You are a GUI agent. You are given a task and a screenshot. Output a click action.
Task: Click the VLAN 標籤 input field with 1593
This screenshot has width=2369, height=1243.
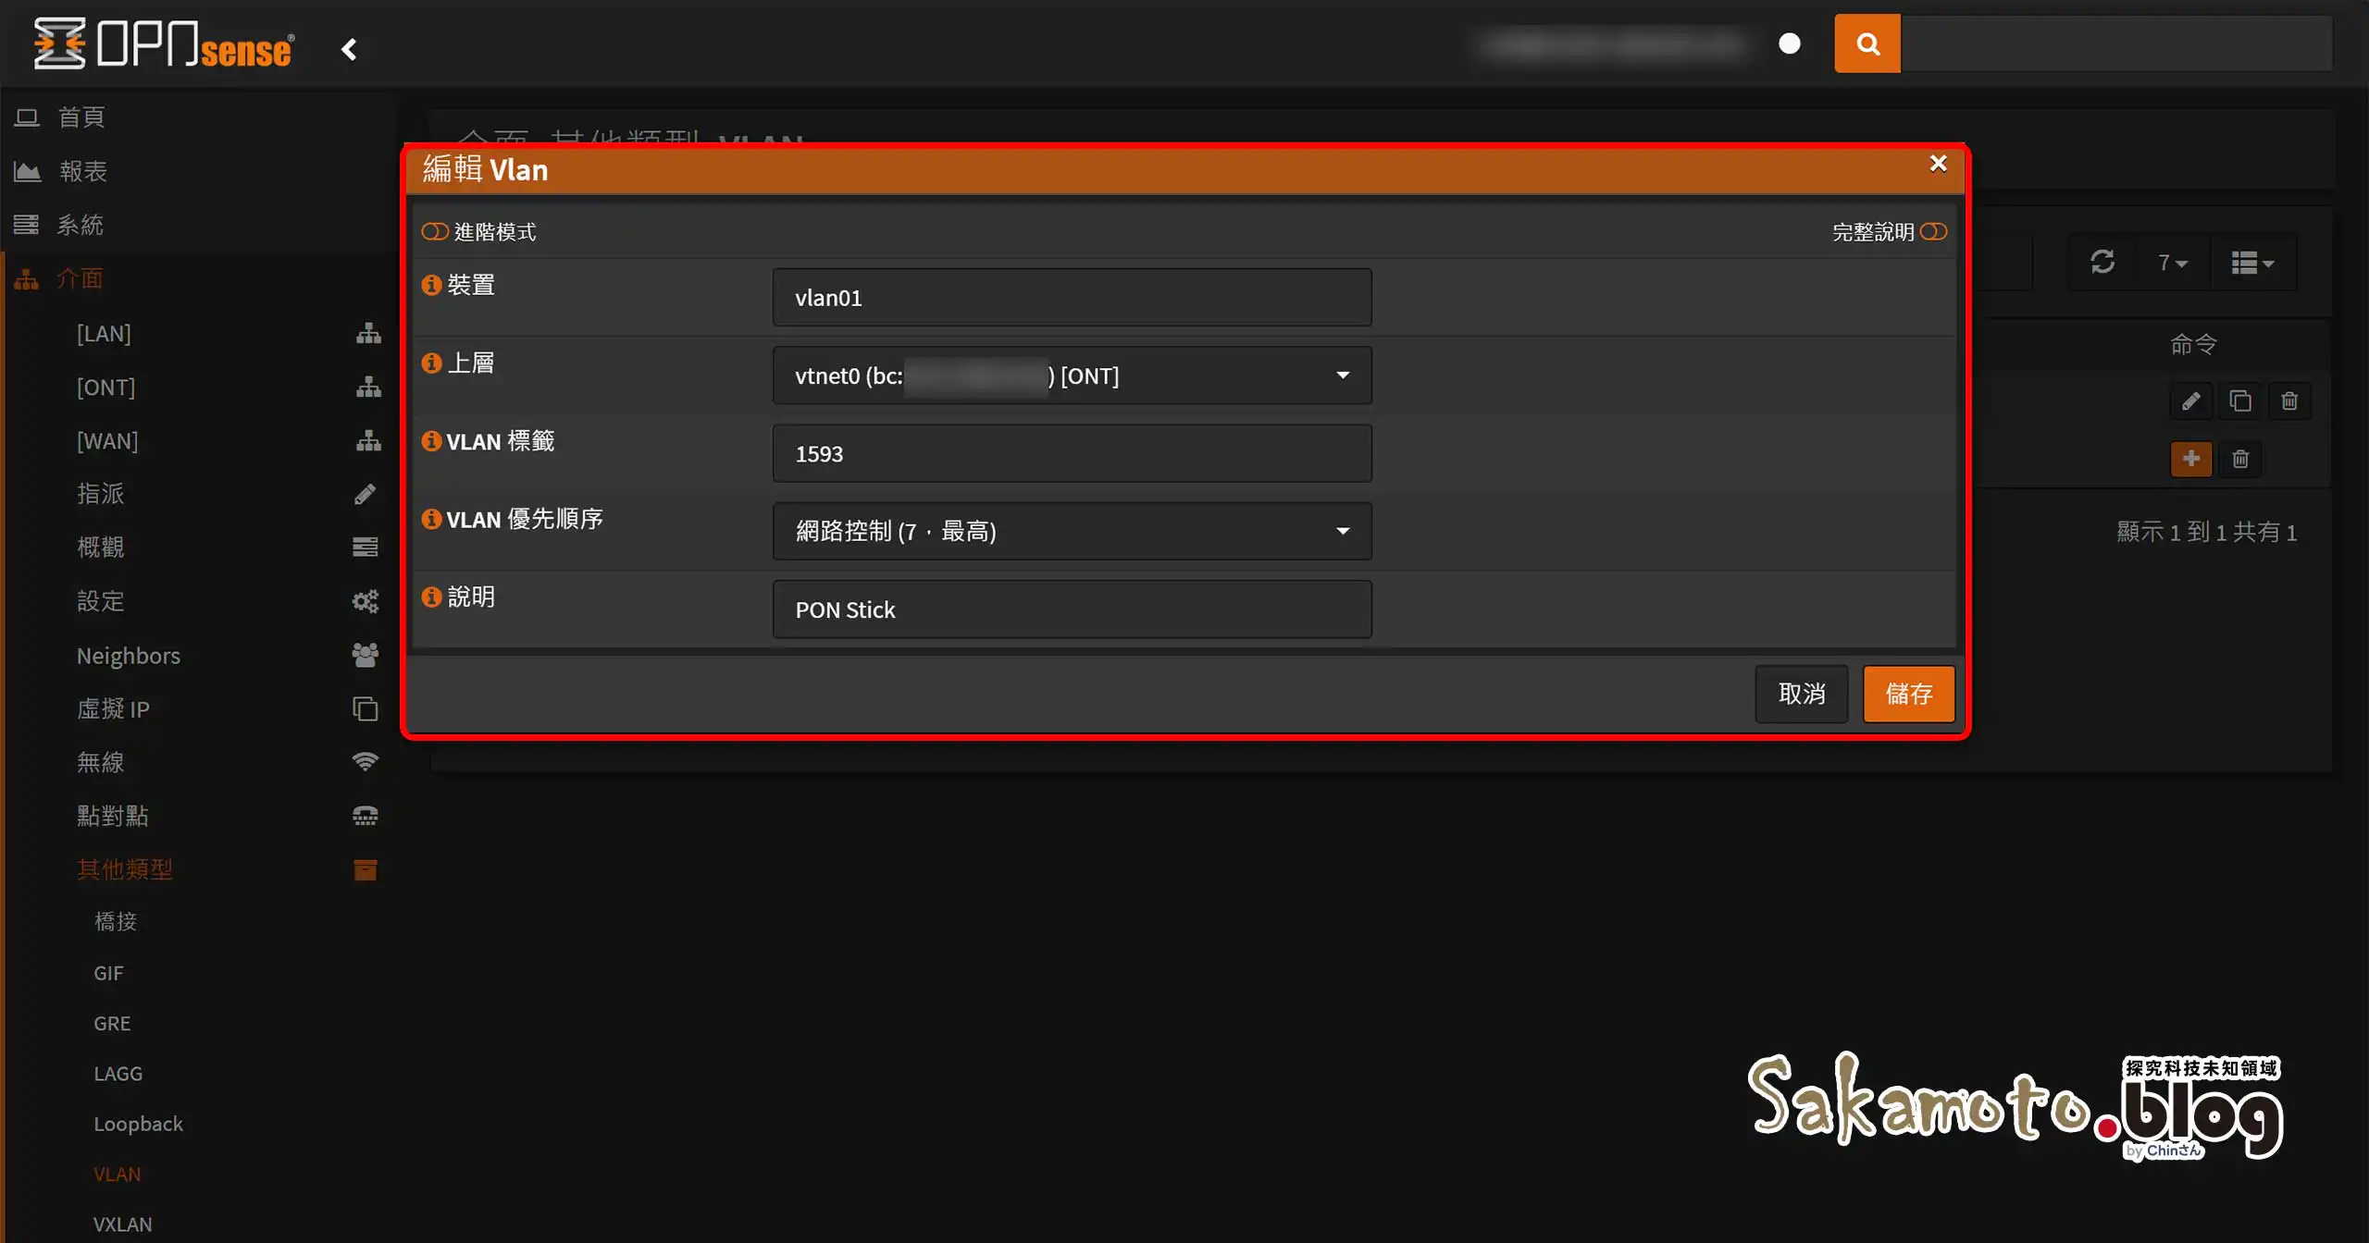point(1072,453)
